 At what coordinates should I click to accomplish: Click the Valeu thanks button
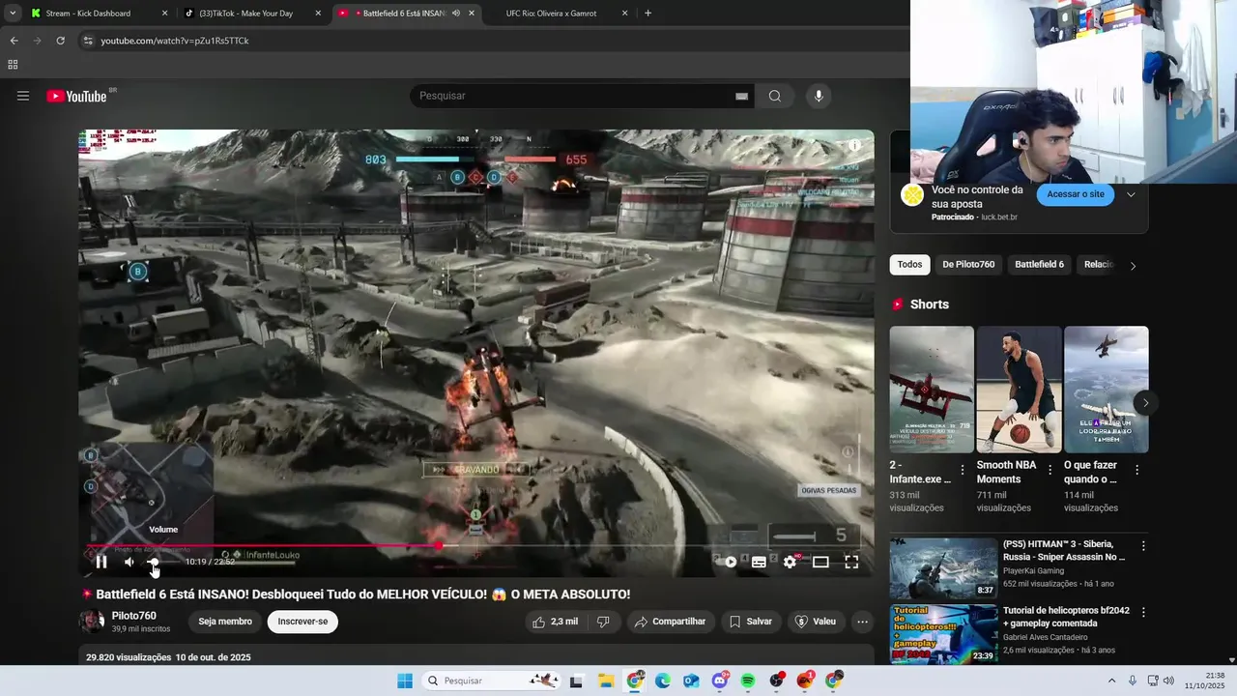pos(816,622)
